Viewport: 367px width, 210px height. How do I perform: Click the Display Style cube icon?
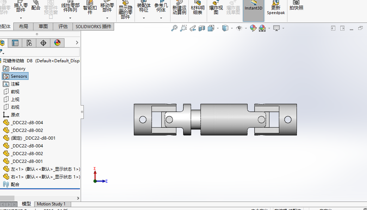coord(225,28)
